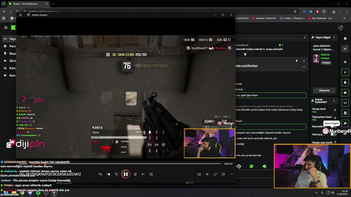Toggle Yalnızca emote mode switch
The image size is (351, 197).
click(x=333, y=134)
